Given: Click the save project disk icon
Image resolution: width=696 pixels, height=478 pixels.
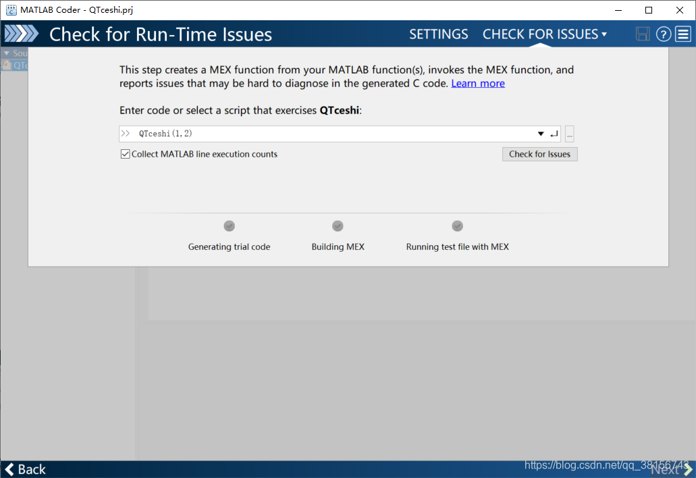Looking at the screenshot, I should coord(642,34).
